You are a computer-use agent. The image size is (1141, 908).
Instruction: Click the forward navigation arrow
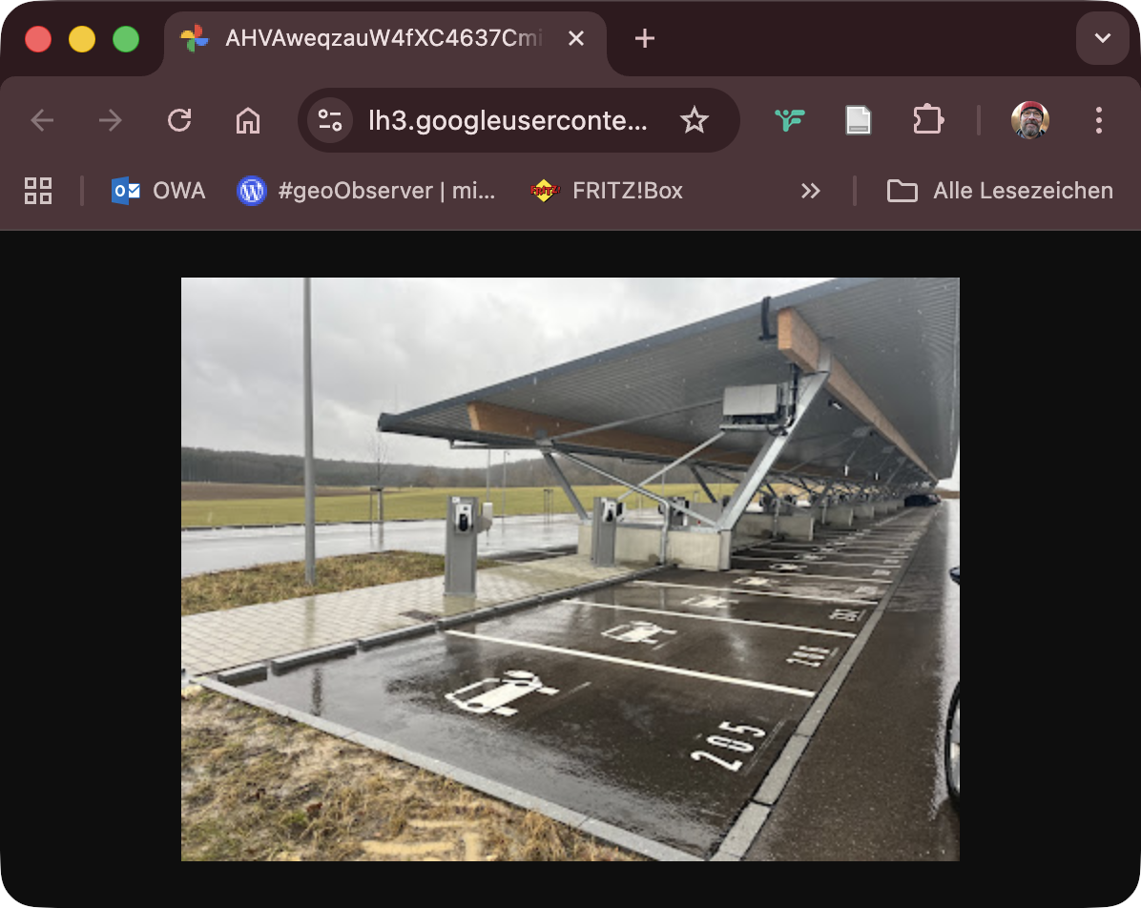pyautogui.click(x=111, y=120)
